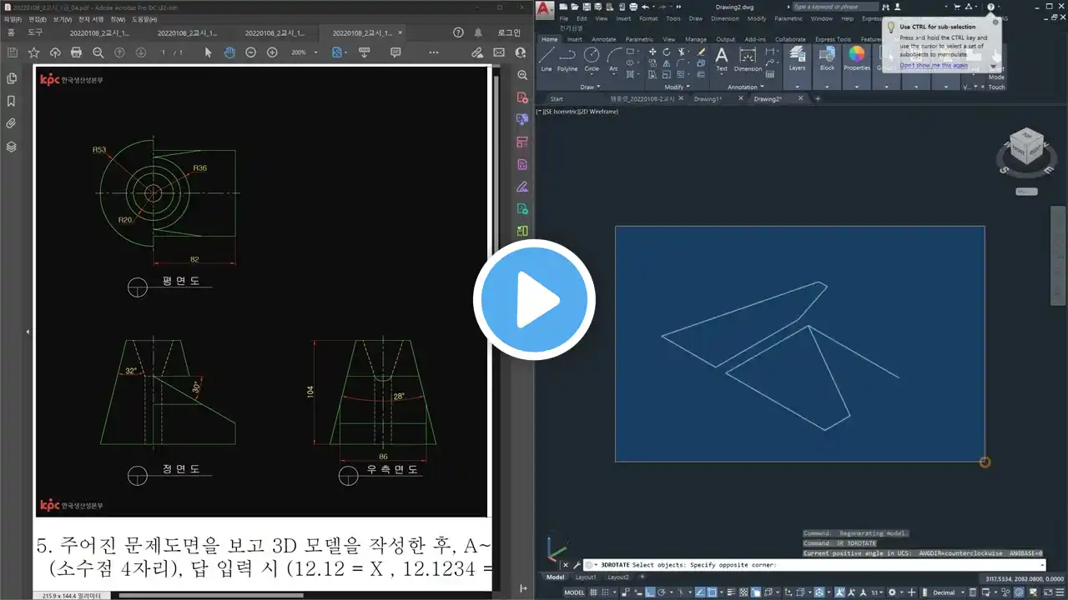This screenshot has height=600, width=1068.
Task: Open the Layers panel dropdown arrow
Action: pyautogui.click(x=797, y=86)
